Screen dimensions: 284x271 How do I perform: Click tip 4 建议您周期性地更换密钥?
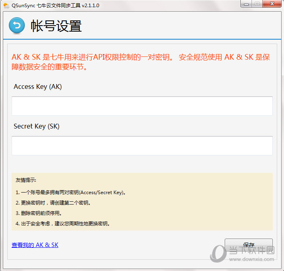62,224
